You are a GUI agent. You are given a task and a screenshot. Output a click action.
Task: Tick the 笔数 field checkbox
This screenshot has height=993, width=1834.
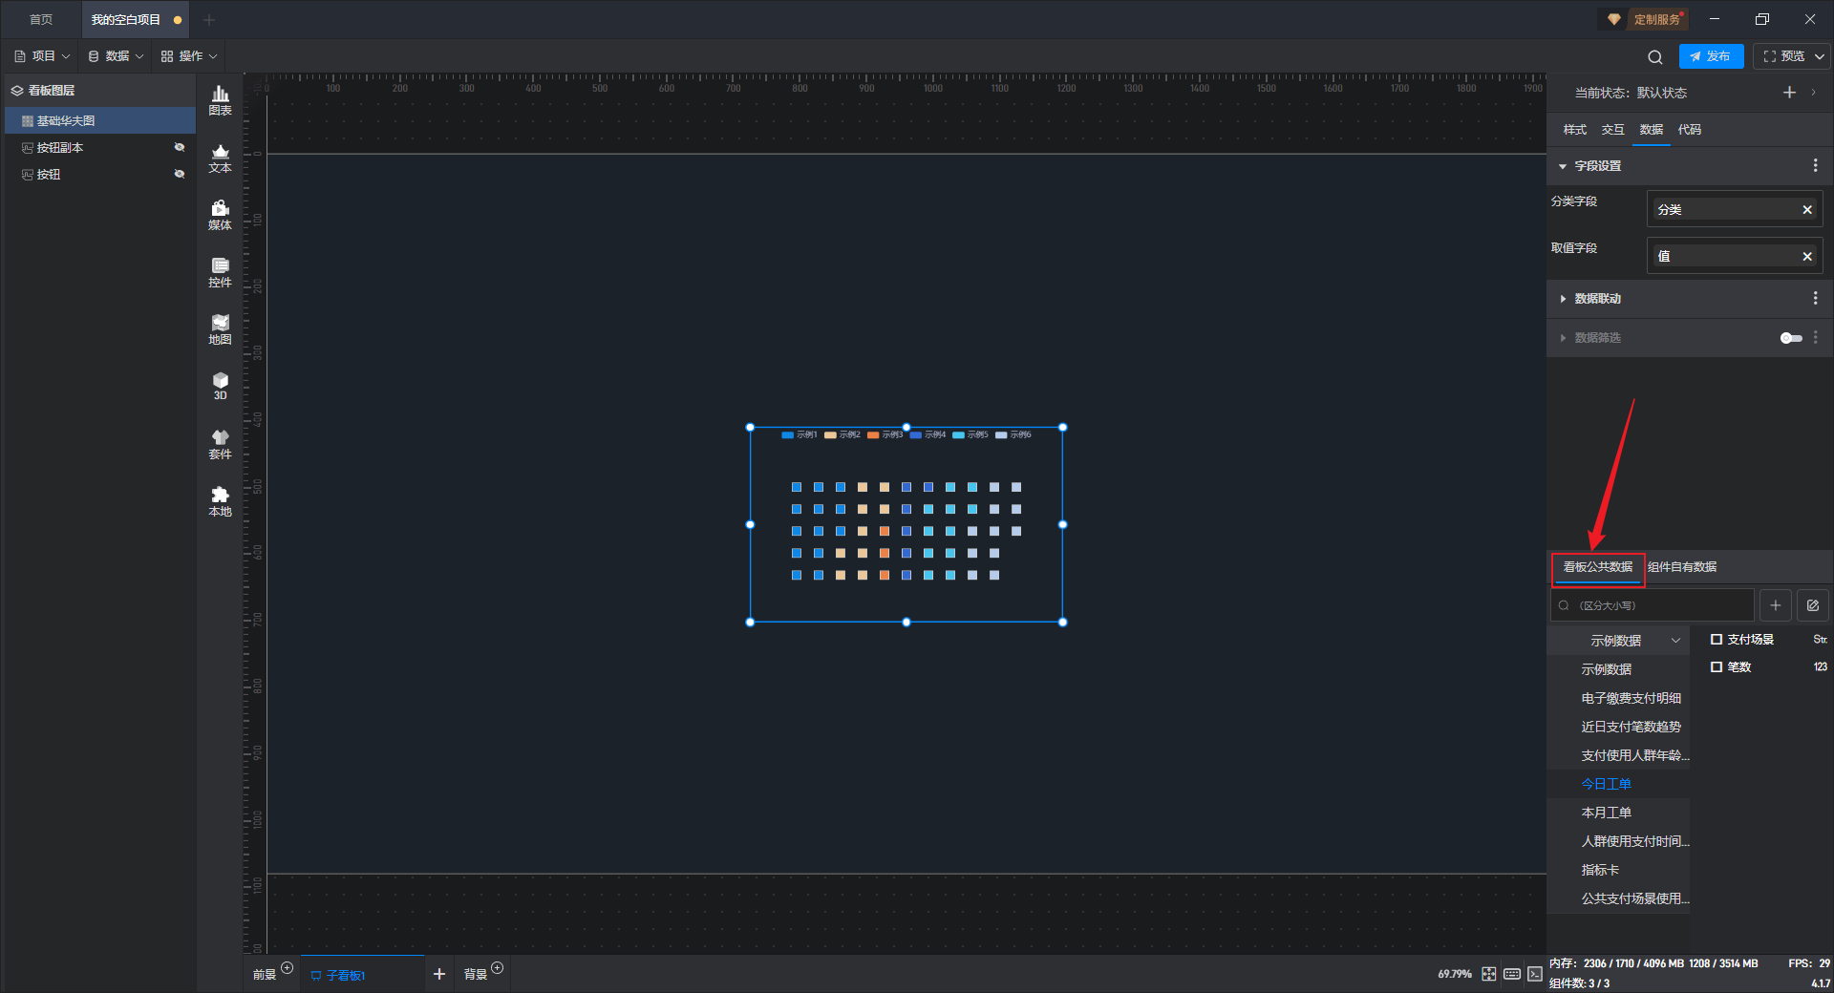[1717, 667]
